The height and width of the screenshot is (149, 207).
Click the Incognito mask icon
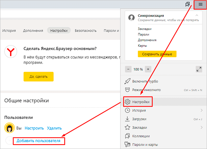128,90
